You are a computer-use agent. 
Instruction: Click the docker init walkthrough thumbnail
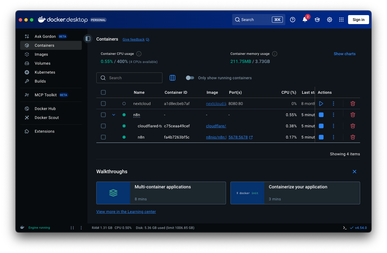coord(248,193)
